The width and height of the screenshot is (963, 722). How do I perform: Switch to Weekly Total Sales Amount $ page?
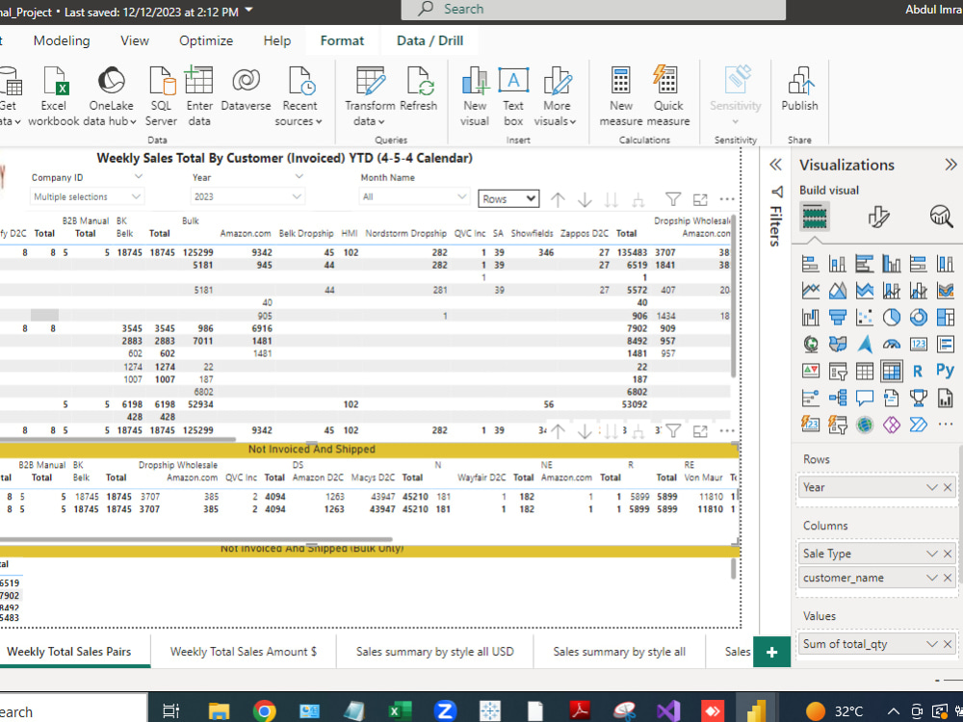[x=244, y=652]
